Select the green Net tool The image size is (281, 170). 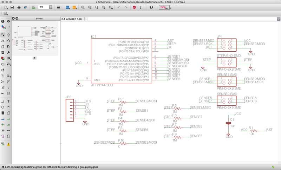(x=8, y=119)
